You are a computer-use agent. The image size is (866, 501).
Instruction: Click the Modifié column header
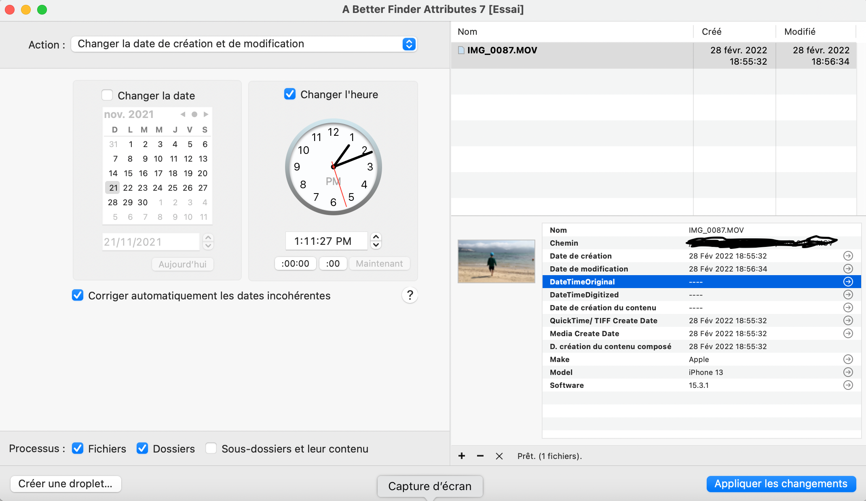pos(799,32)
